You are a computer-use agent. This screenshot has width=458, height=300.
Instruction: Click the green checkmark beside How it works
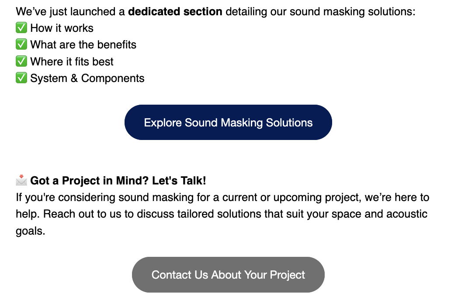point(21,28)
